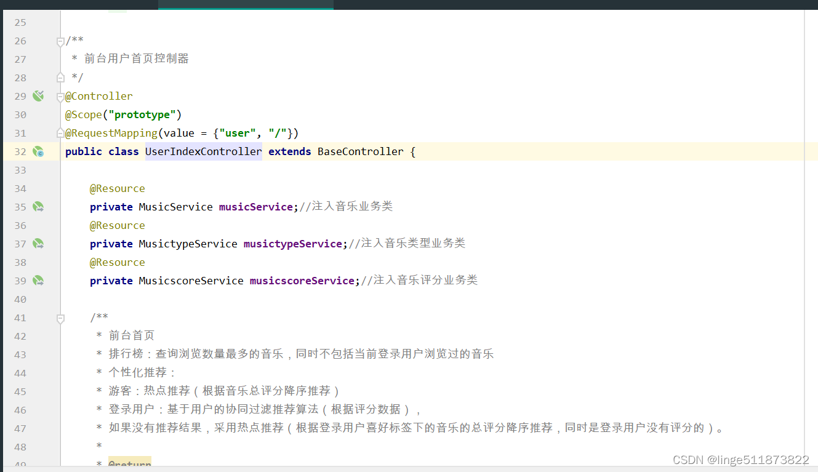Collapse the method Javadoc at line 41

pos(60,318)
